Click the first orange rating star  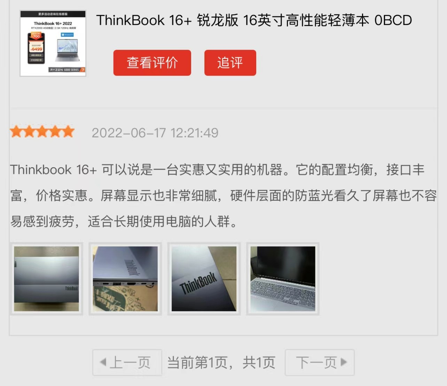click(x=16, y=132)
